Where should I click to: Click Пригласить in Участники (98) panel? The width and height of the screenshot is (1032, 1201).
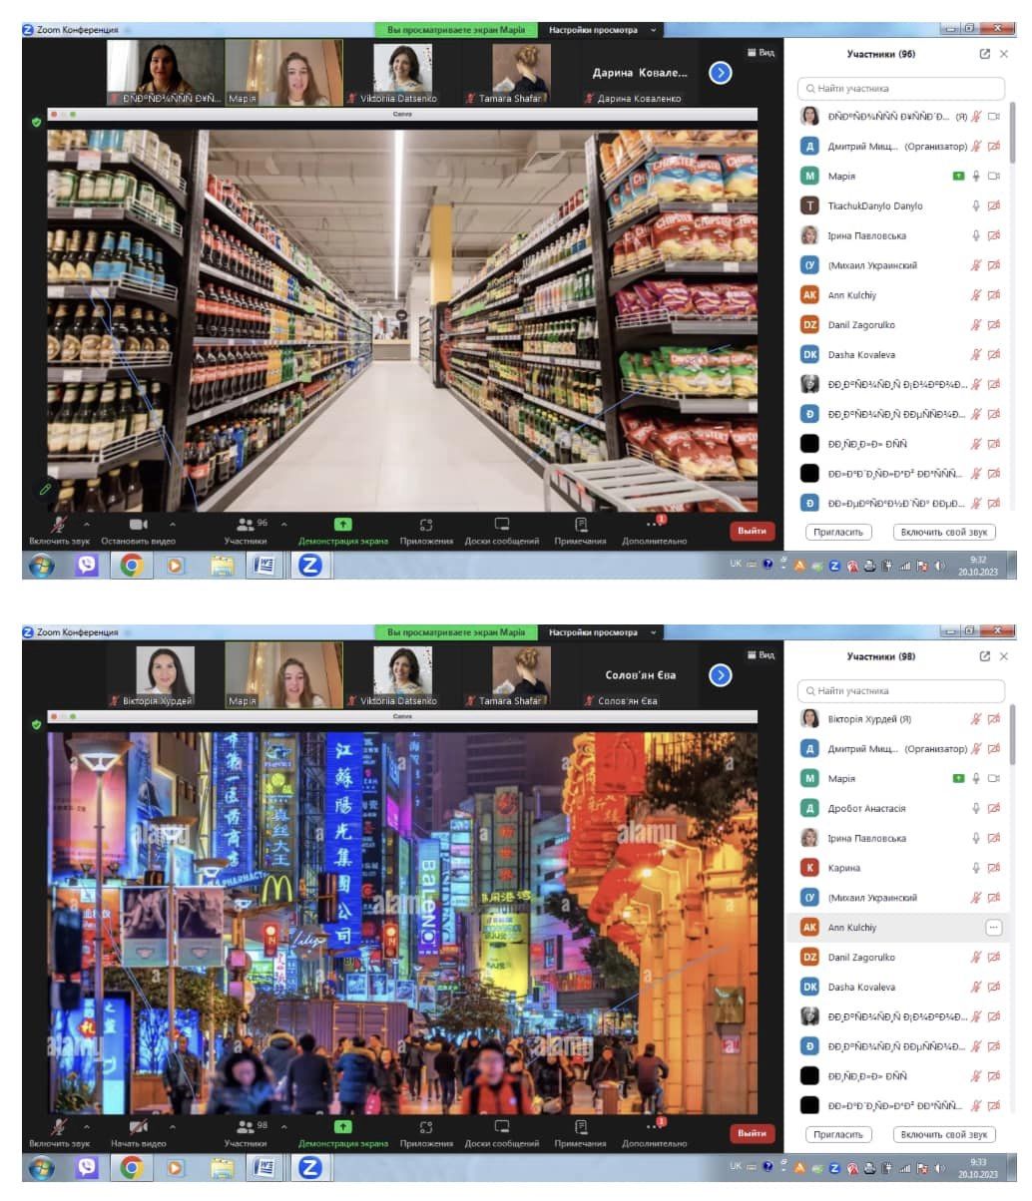838,1135
